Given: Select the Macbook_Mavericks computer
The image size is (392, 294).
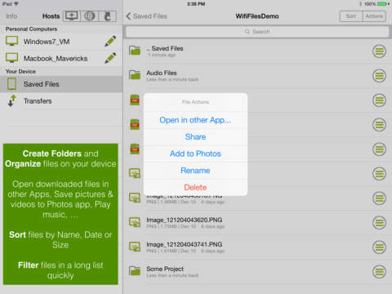Looking at the screenshot, I should pyautogui.click(x=61, y=58).
